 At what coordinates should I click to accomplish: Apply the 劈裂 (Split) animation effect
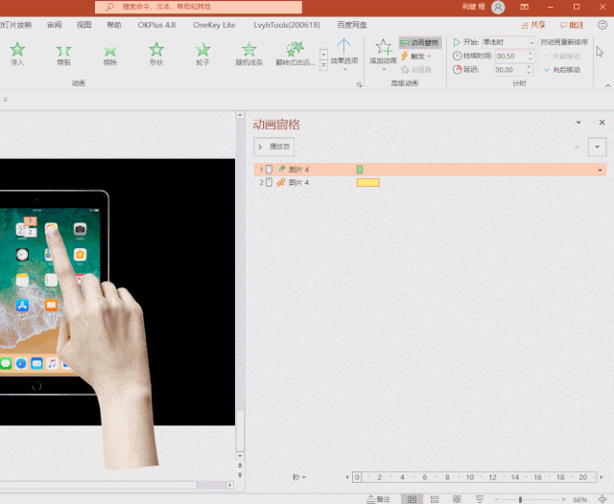63,54
